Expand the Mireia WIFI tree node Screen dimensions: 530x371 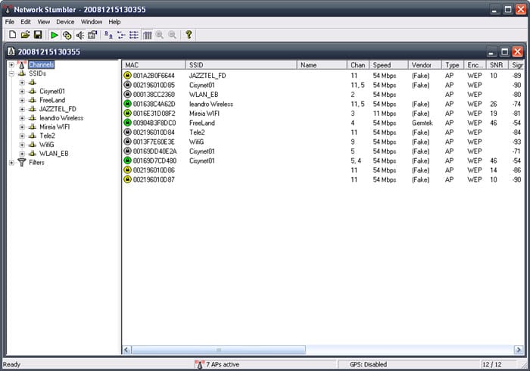(x=22, y=127)
